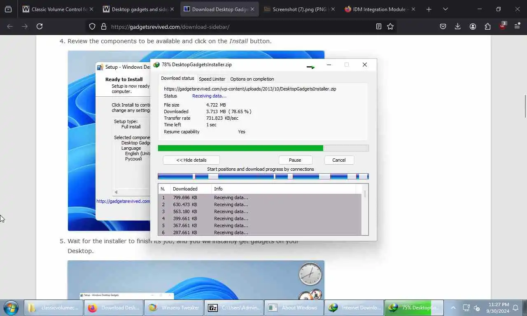Open tracking protection shield icon
Viewport: 527px width, 316px height.
click(92, 26)
